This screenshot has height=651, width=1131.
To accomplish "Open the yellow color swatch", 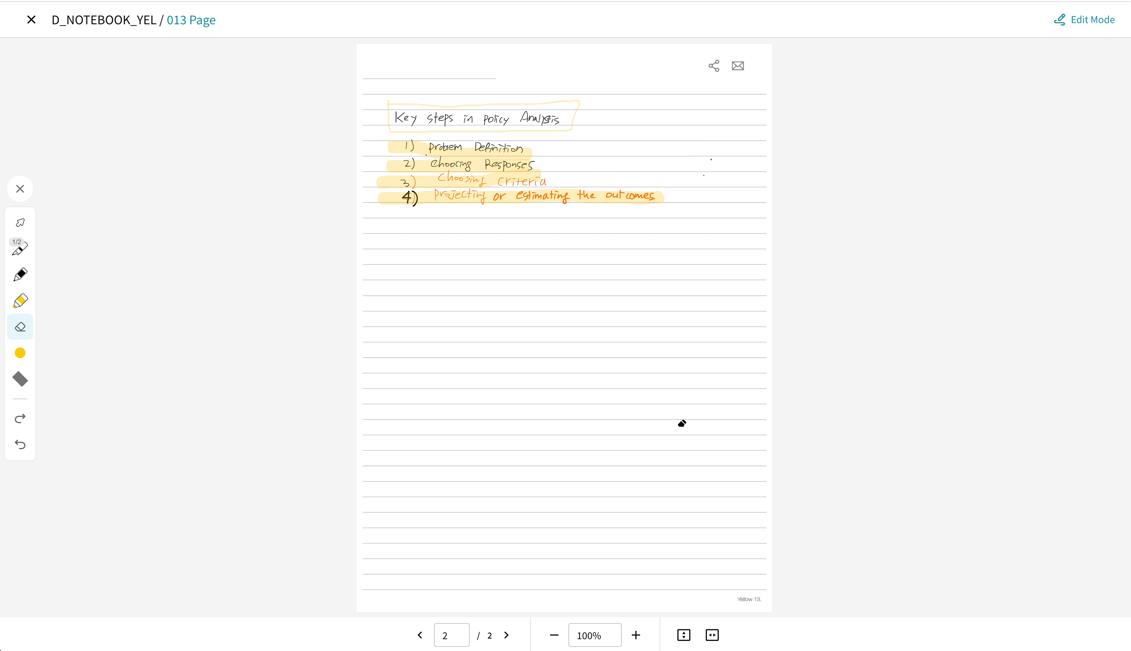I will pyautogui.click(x=20, y=353).
